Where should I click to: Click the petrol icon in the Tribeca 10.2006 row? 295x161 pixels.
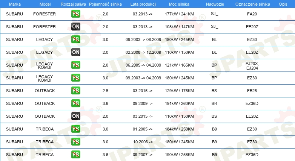pyautogui.click(x=75, y=142)
